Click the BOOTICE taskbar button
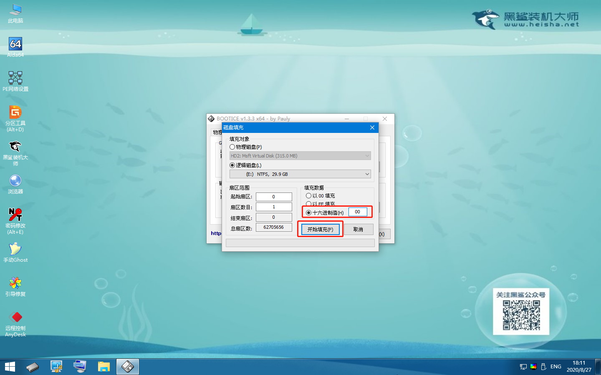 [x=127, y=367]
